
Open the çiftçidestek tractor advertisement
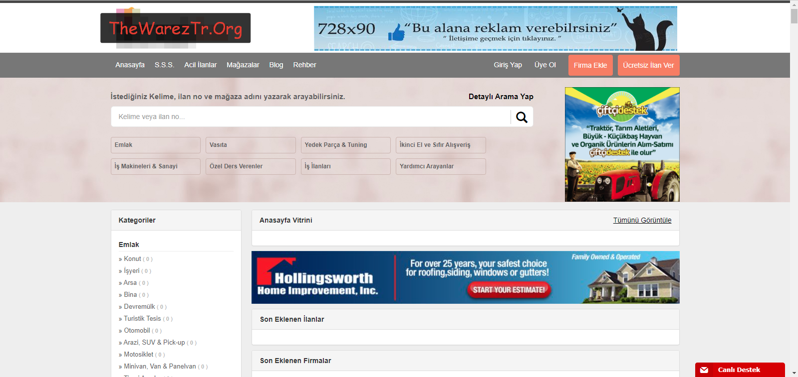point(622,144)
